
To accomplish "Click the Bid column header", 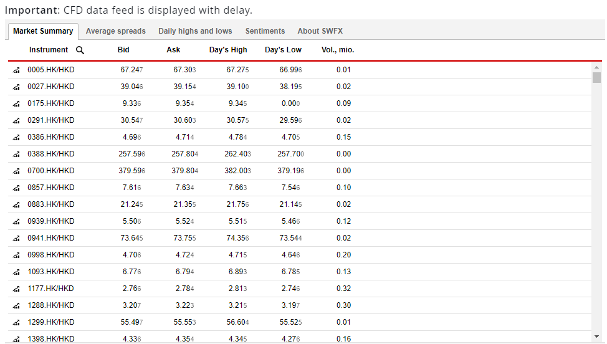I will coord(123,50).
